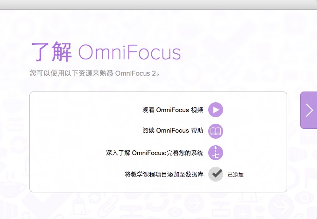317x219 pixels.
Task: Click 将教学课程项目添加至数据库 label
Action: (x=164, y=174)
